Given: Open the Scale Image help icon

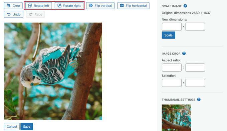Looking at the screenshot, I should [185, 6].
